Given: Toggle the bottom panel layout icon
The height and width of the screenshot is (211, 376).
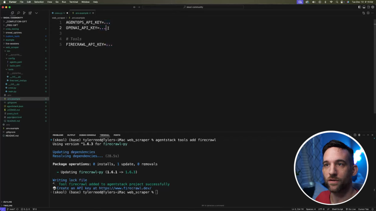Looking at the screenshot, I should point(364,7).
